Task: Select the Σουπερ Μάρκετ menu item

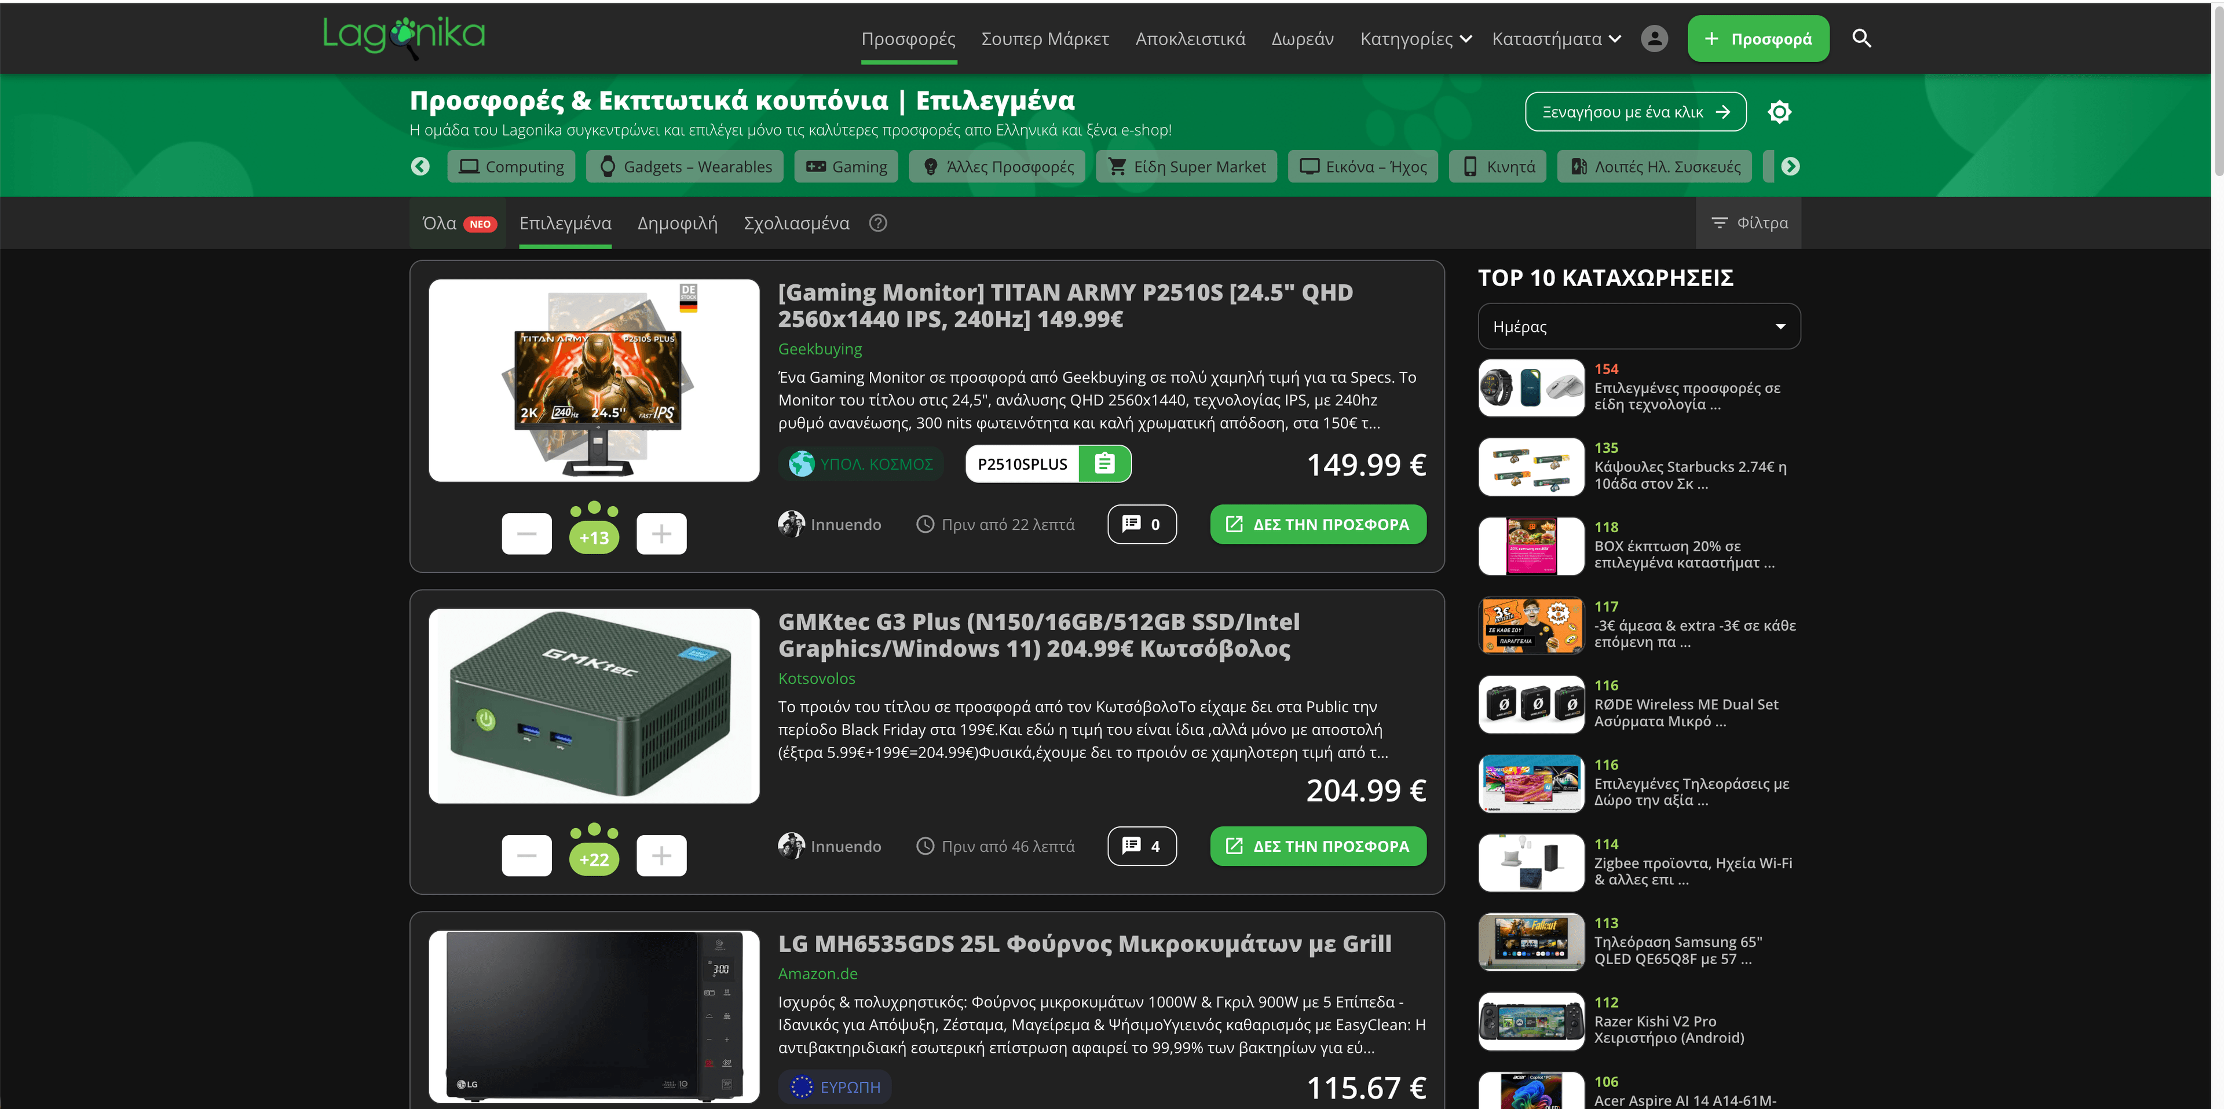Action: point(1045,39)
